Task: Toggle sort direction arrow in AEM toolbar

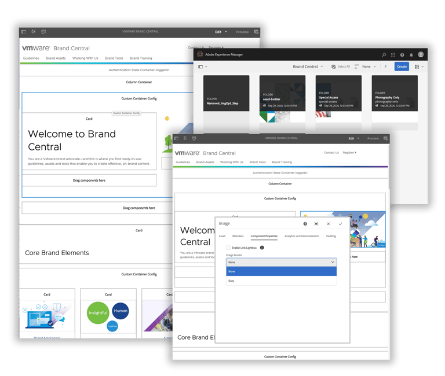Action: pyautogui.click(x=385, y=67)
